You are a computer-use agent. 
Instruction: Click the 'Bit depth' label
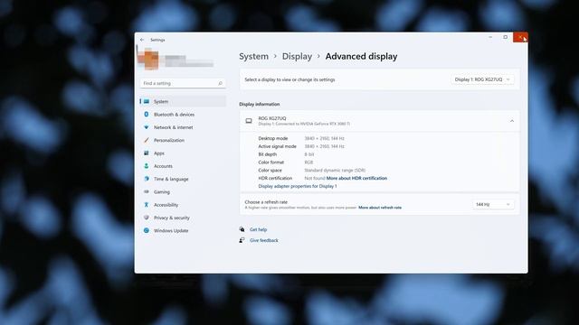tap(268, 154)
